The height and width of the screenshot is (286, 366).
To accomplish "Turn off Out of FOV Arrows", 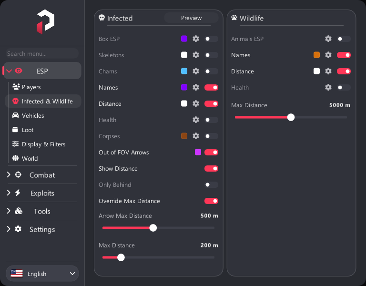I will pos(211,152).
